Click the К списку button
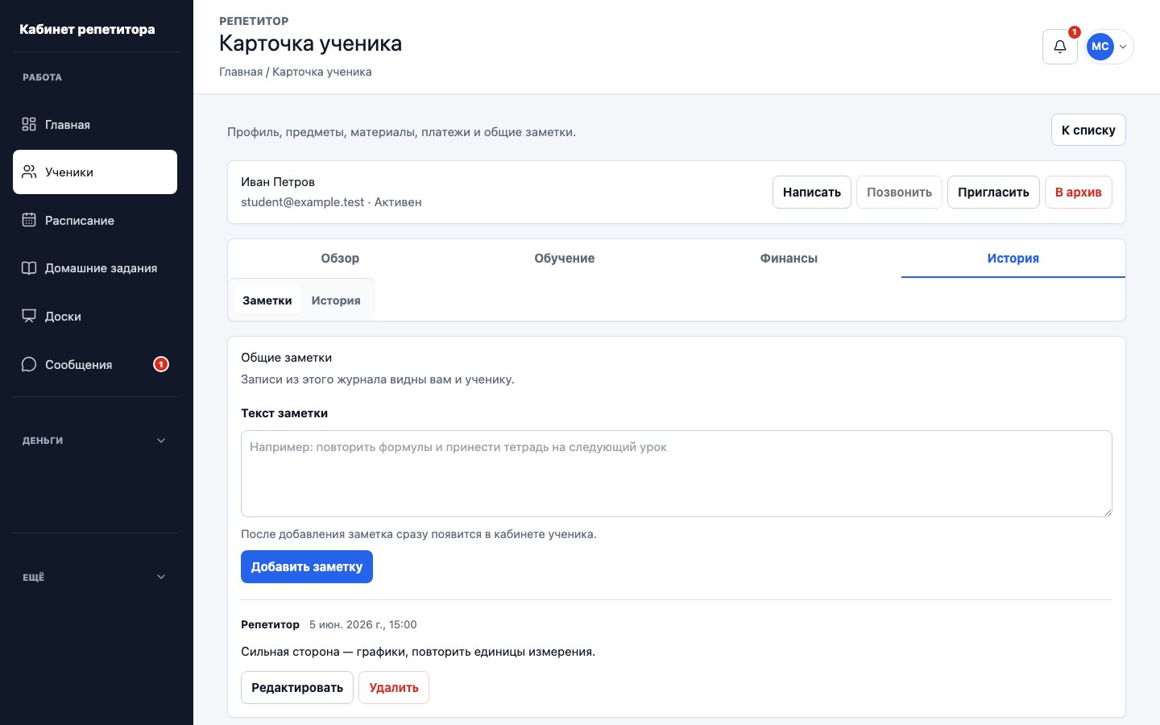The width and height of the screenshot is (1160, 725). [1088, 130]
